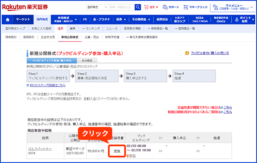Open ランキング sub-menu link
This screenshot has height=163, width=257.
pyautogui.click(x=91, y=29)
